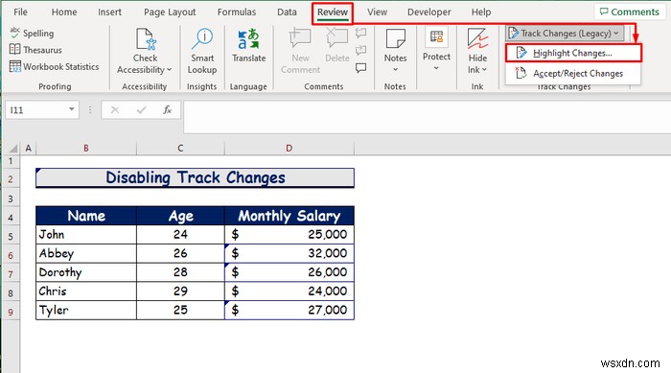Switch to the Page Layout tab
The image size is (671, 373).
(170, 12)
